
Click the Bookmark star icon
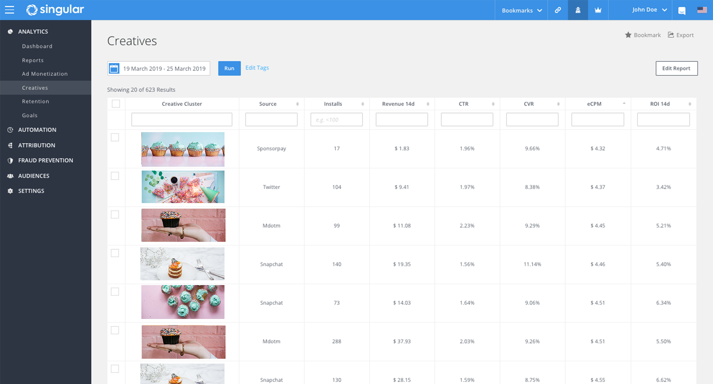[x=628, y=35]
